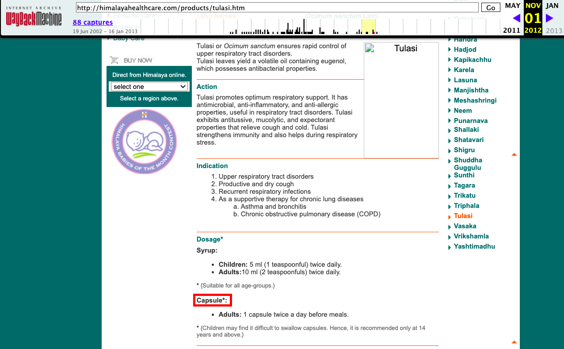The image size is (564, 349).
Task: Open the Meshashringi herb link
Action: tap(475, 100)
